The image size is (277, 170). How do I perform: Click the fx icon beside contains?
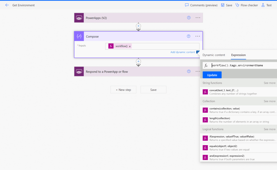[205, 110]
